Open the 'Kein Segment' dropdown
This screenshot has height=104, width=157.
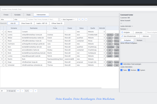pyautogui.click(x=69, y=19)
